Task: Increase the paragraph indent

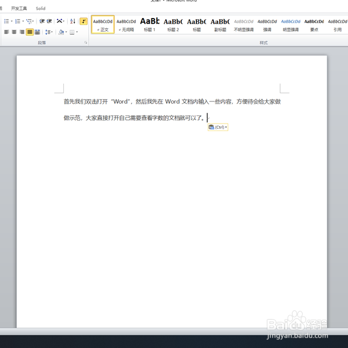Action: click(x=49, y=21)
